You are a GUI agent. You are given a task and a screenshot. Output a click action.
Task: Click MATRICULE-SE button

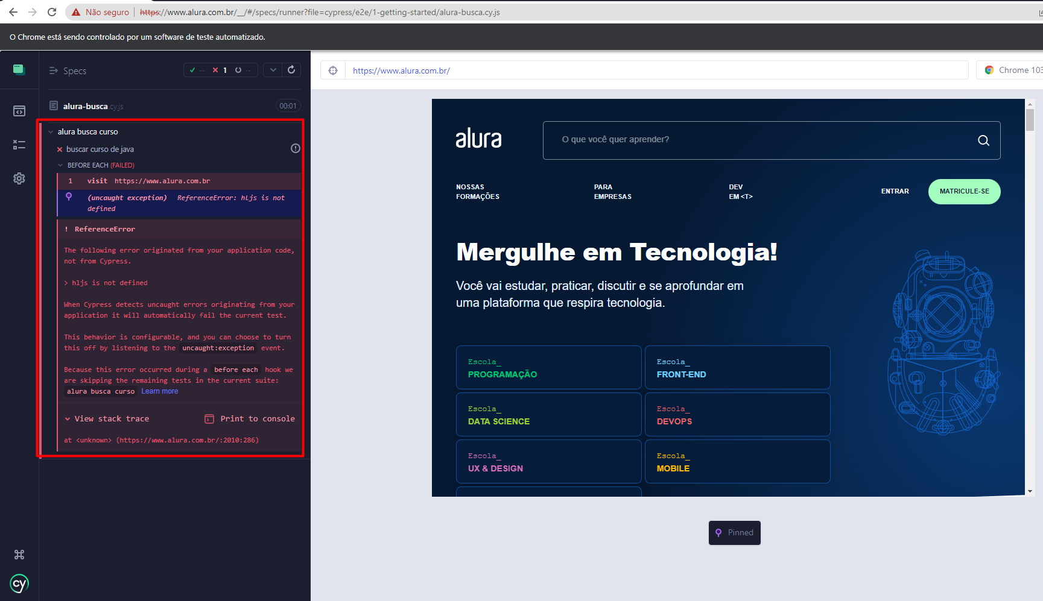964,192
